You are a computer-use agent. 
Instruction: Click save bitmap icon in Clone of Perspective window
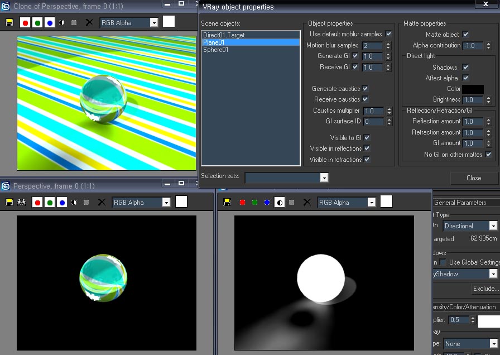pyautogui.click(x=9, y=23)
